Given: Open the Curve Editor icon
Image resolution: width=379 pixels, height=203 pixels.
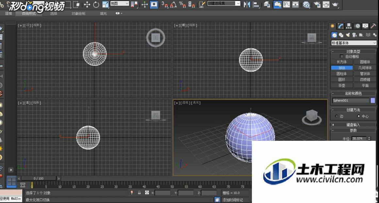Looking at the screenshot, I should (x=287, y=4).
